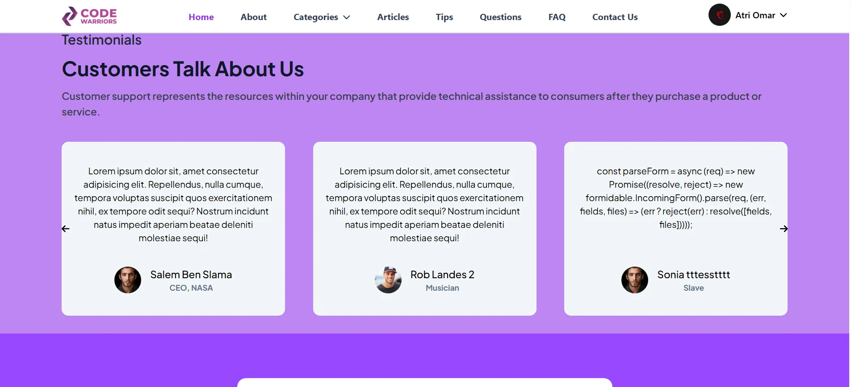Click Atri Omar's profile picture
This screenshot has width=851, height=387.
(x=719, y=15)
